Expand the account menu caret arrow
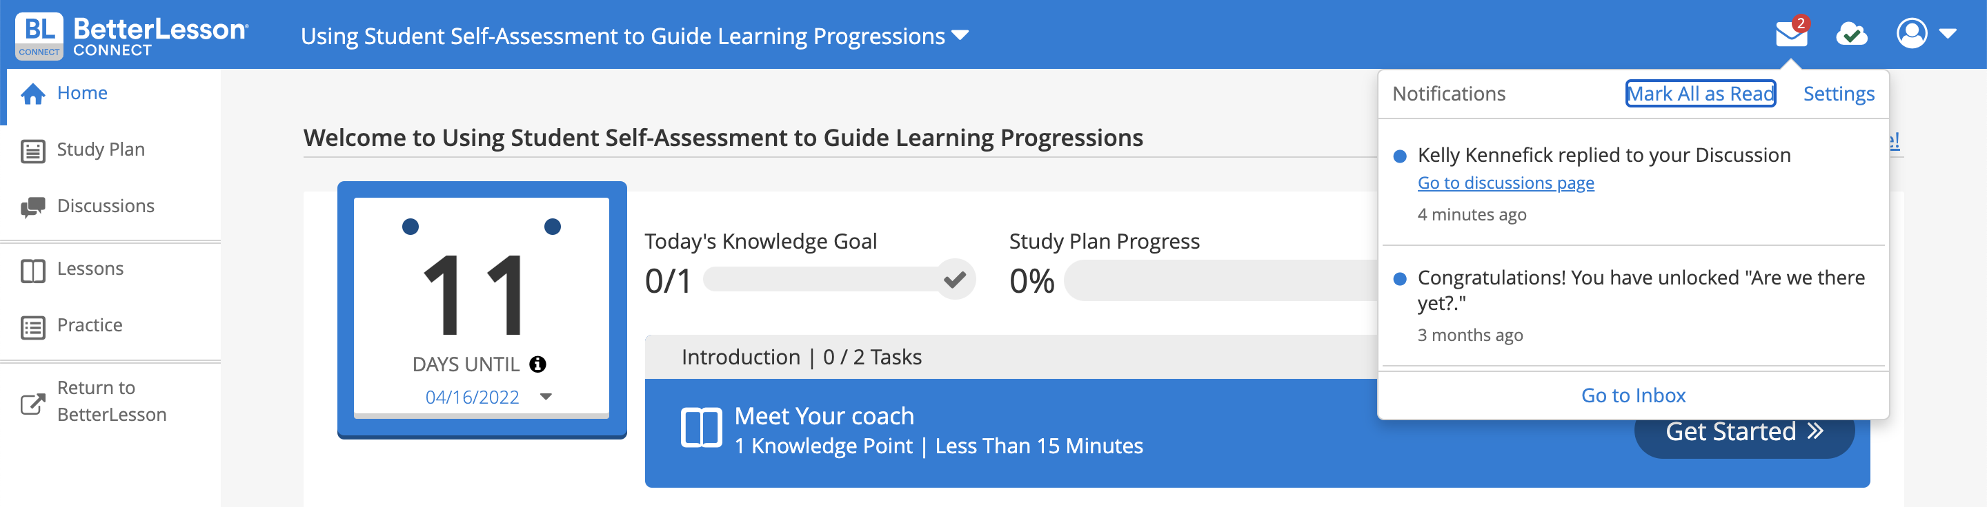The height and width of the screenshot is (507, 1987). [1948, 34]
